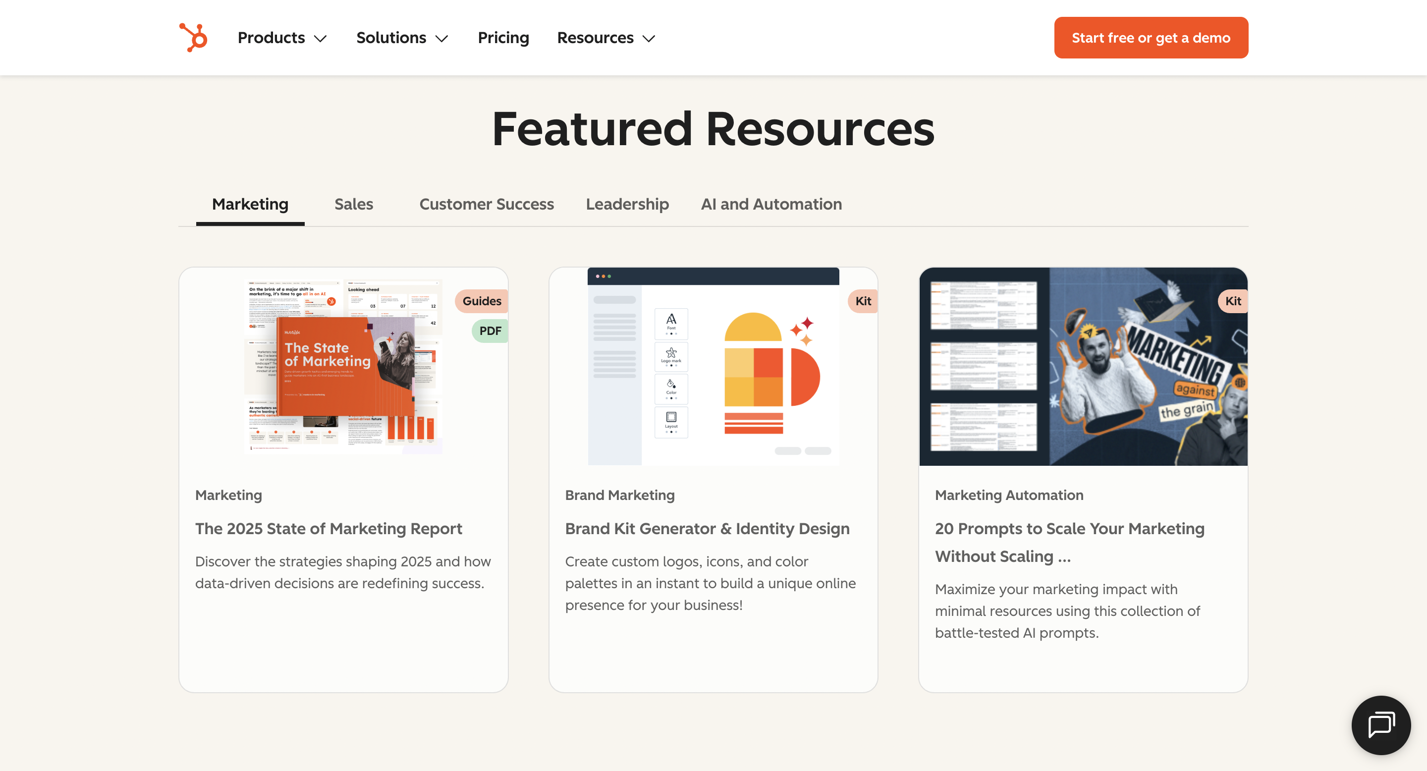Open the Marketing against the grain thumbnail
The image size is (1427, 771).
(x=1083, y=367)
